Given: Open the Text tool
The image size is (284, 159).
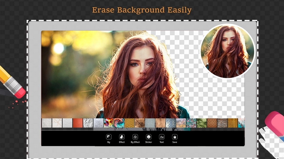Looking at the screenshot, I should (x=161, y=139).
